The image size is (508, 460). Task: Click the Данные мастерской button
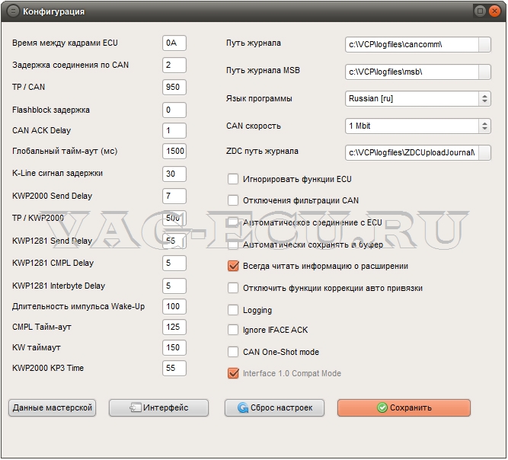click(53, 407)
